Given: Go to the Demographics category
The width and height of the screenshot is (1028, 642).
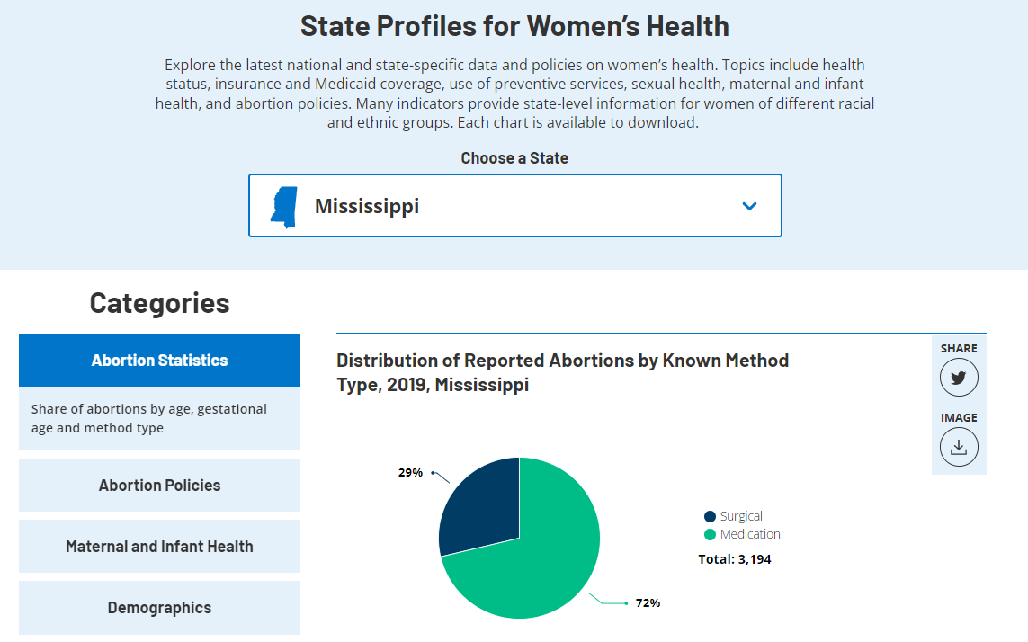Looking at the screenshot, I should tap(159, 608).
